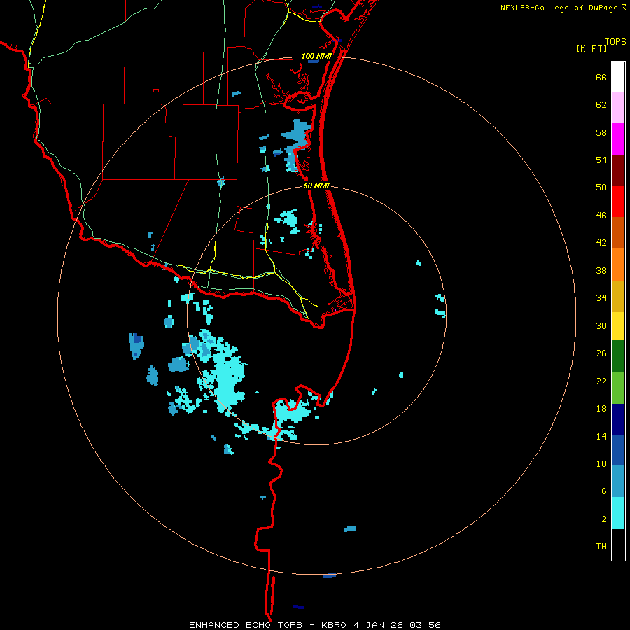Click the gold legend swatch
The width and height of the screenshot is (630, 630).
[618, 296]
